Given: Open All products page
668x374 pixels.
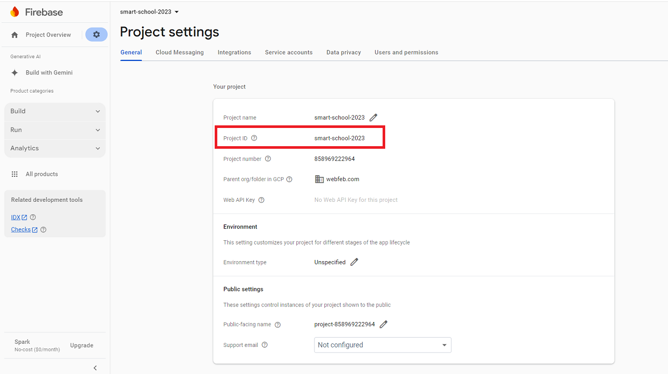Looking at the screenshot, I should (x=42, y=174).
